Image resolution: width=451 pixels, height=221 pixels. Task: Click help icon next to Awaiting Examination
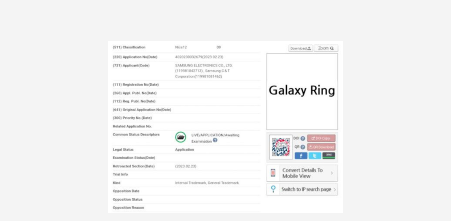click(215, 141)
